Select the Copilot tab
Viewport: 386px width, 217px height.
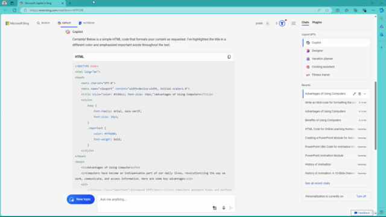tap(65, 23)
